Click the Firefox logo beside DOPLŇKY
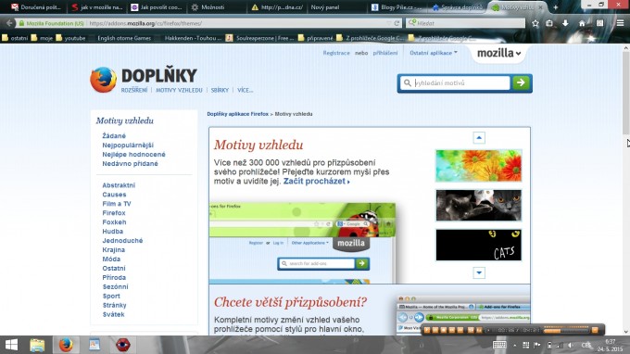 (103, 80)
